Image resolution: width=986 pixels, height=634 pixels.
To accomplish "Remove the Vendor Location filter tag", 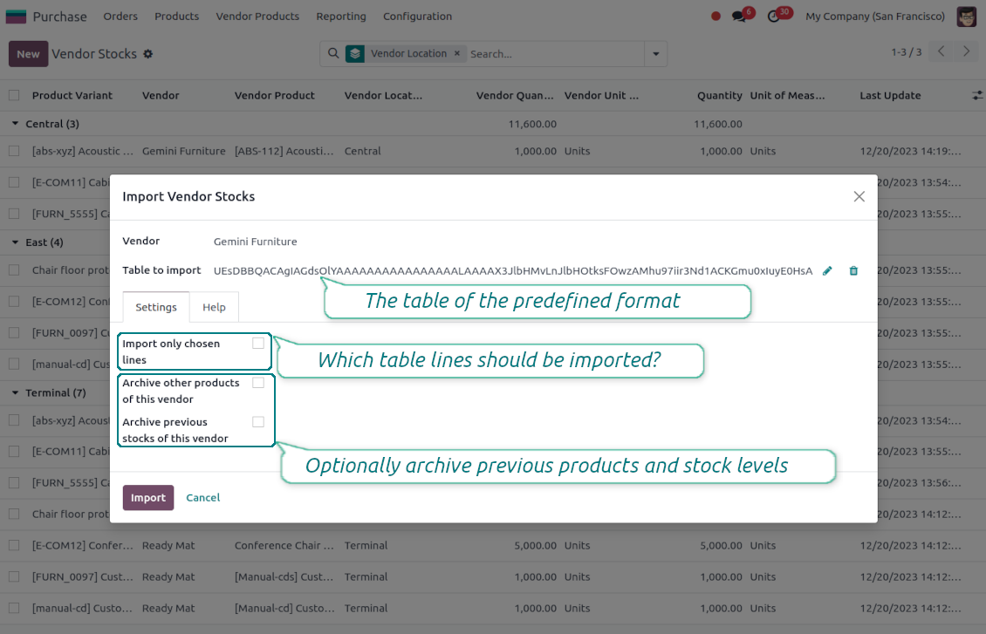I will [x=457, y=53].
